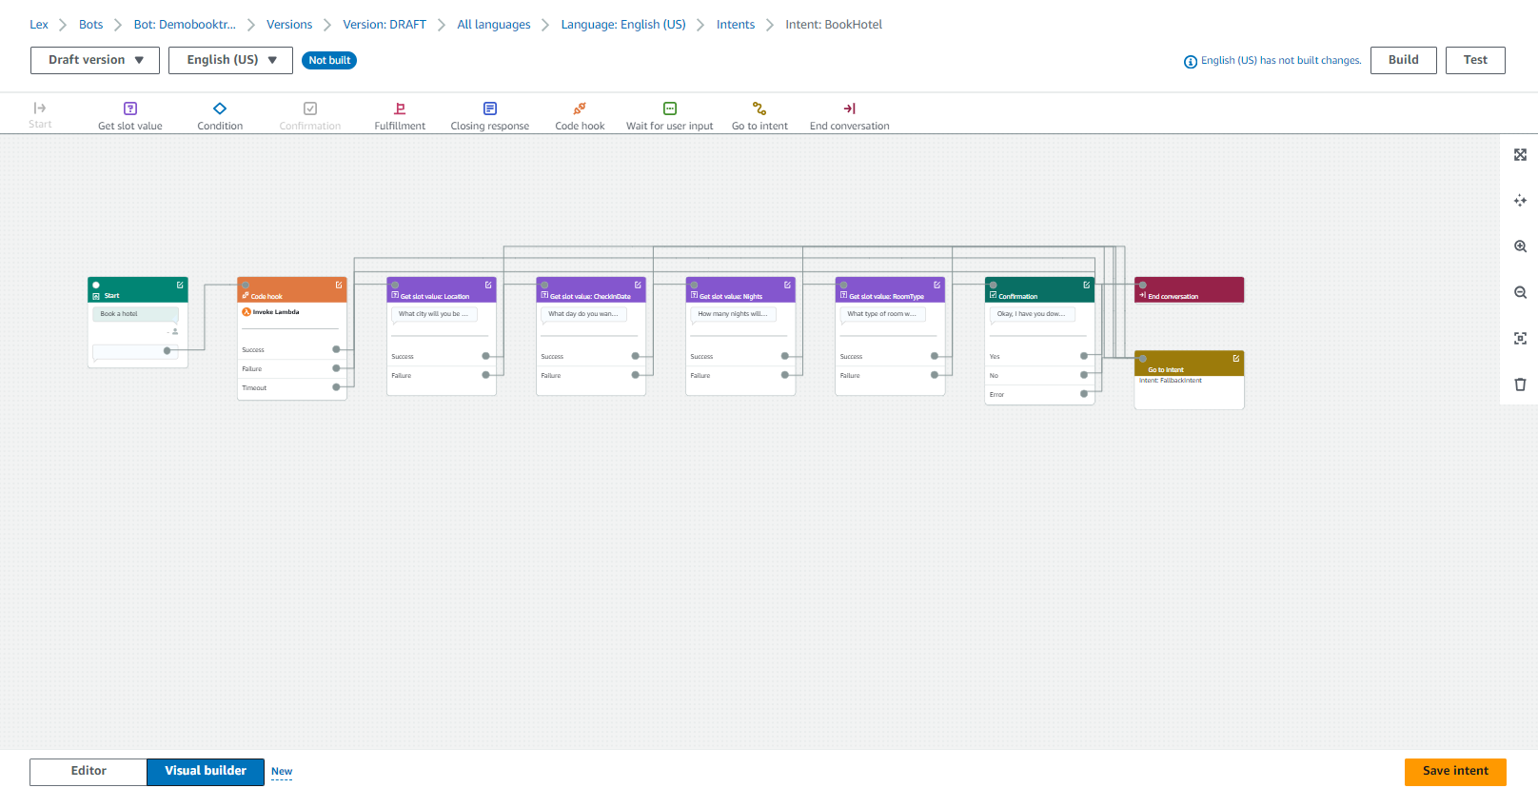Click the Confirmation Yes output port
1538x788 pixels.
[1083, 356]
